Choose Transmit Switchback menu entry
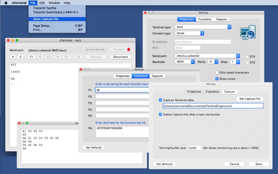This screenshot has width=278, height=174. click(x=57, y=12)
